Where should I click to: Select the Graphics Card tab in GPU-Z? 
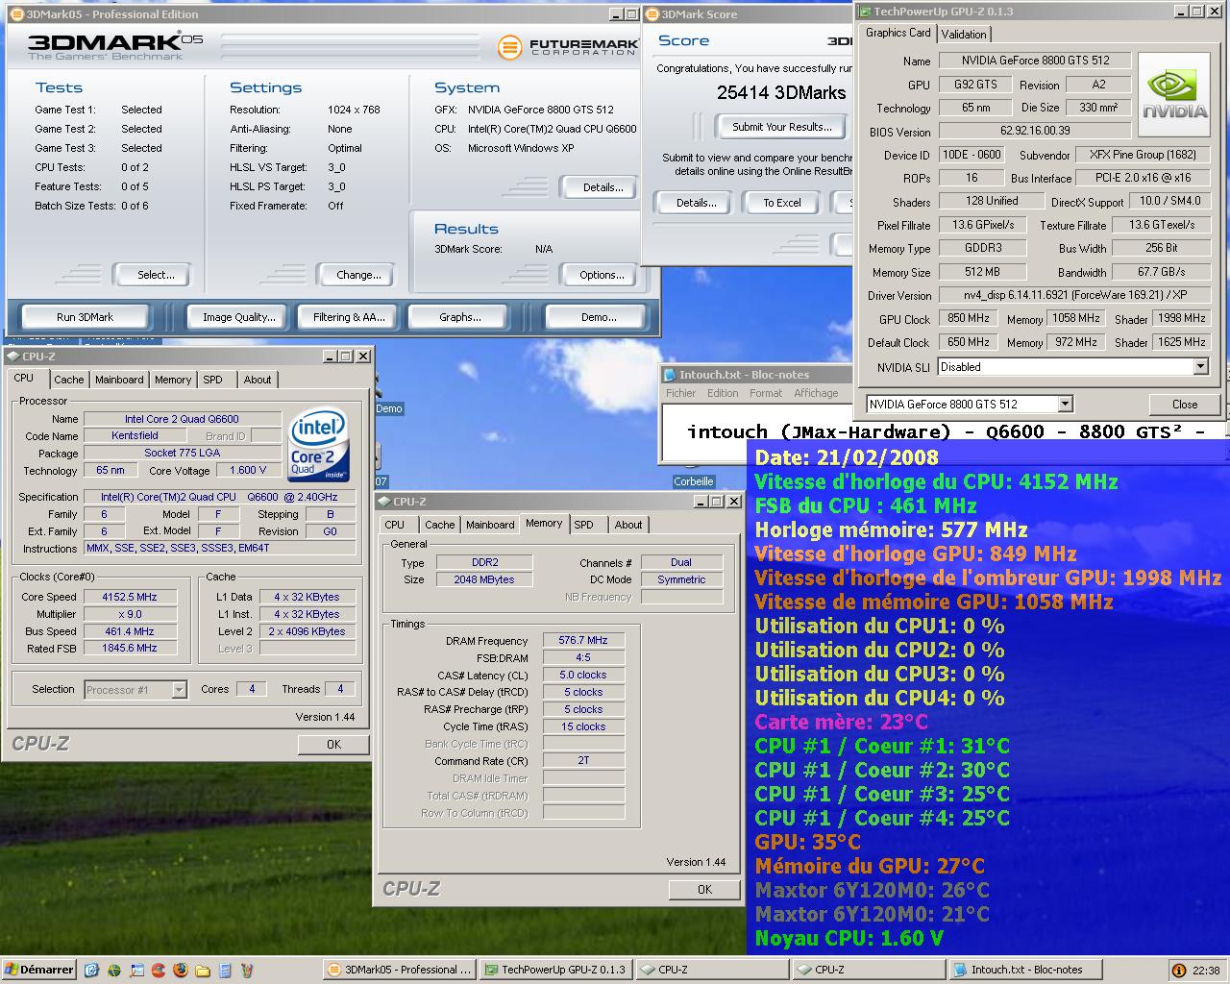tap(898, 33)
